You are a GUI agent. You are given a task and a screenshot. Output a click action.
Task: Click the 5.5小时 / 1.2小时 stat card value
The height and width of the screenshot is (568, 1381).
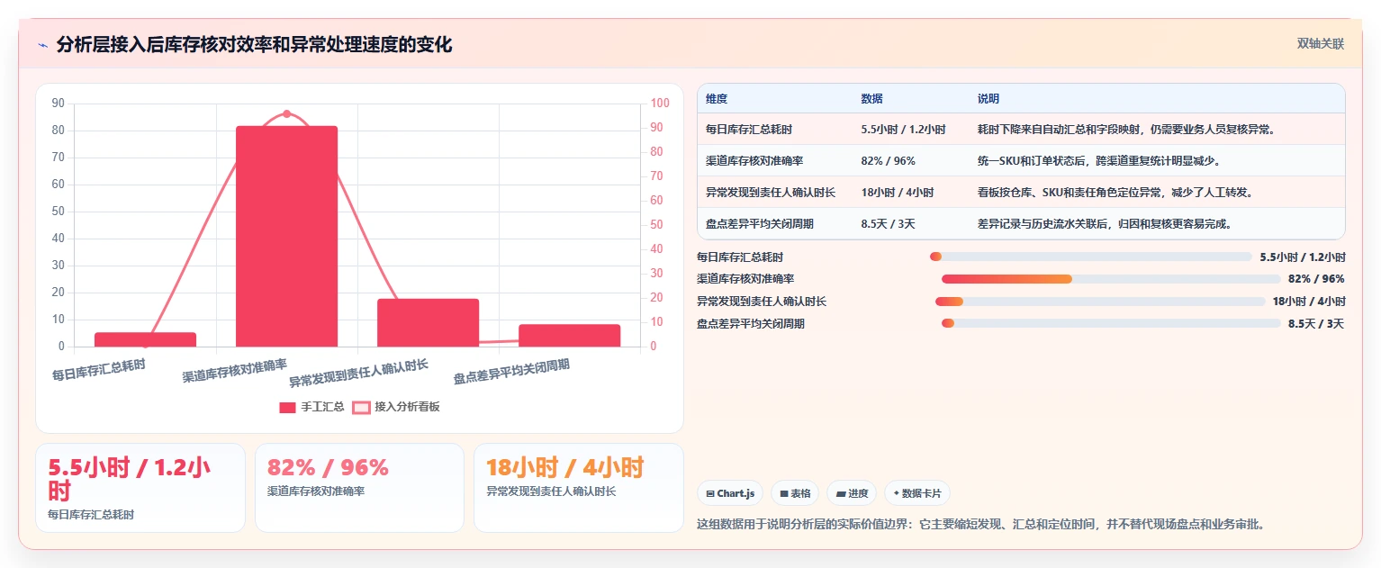click(x=130, y=480)
